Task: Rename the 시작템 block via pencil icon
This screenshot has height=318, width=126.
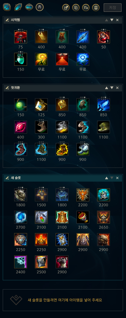Action: pyautogui.click(x=7, y=20)
